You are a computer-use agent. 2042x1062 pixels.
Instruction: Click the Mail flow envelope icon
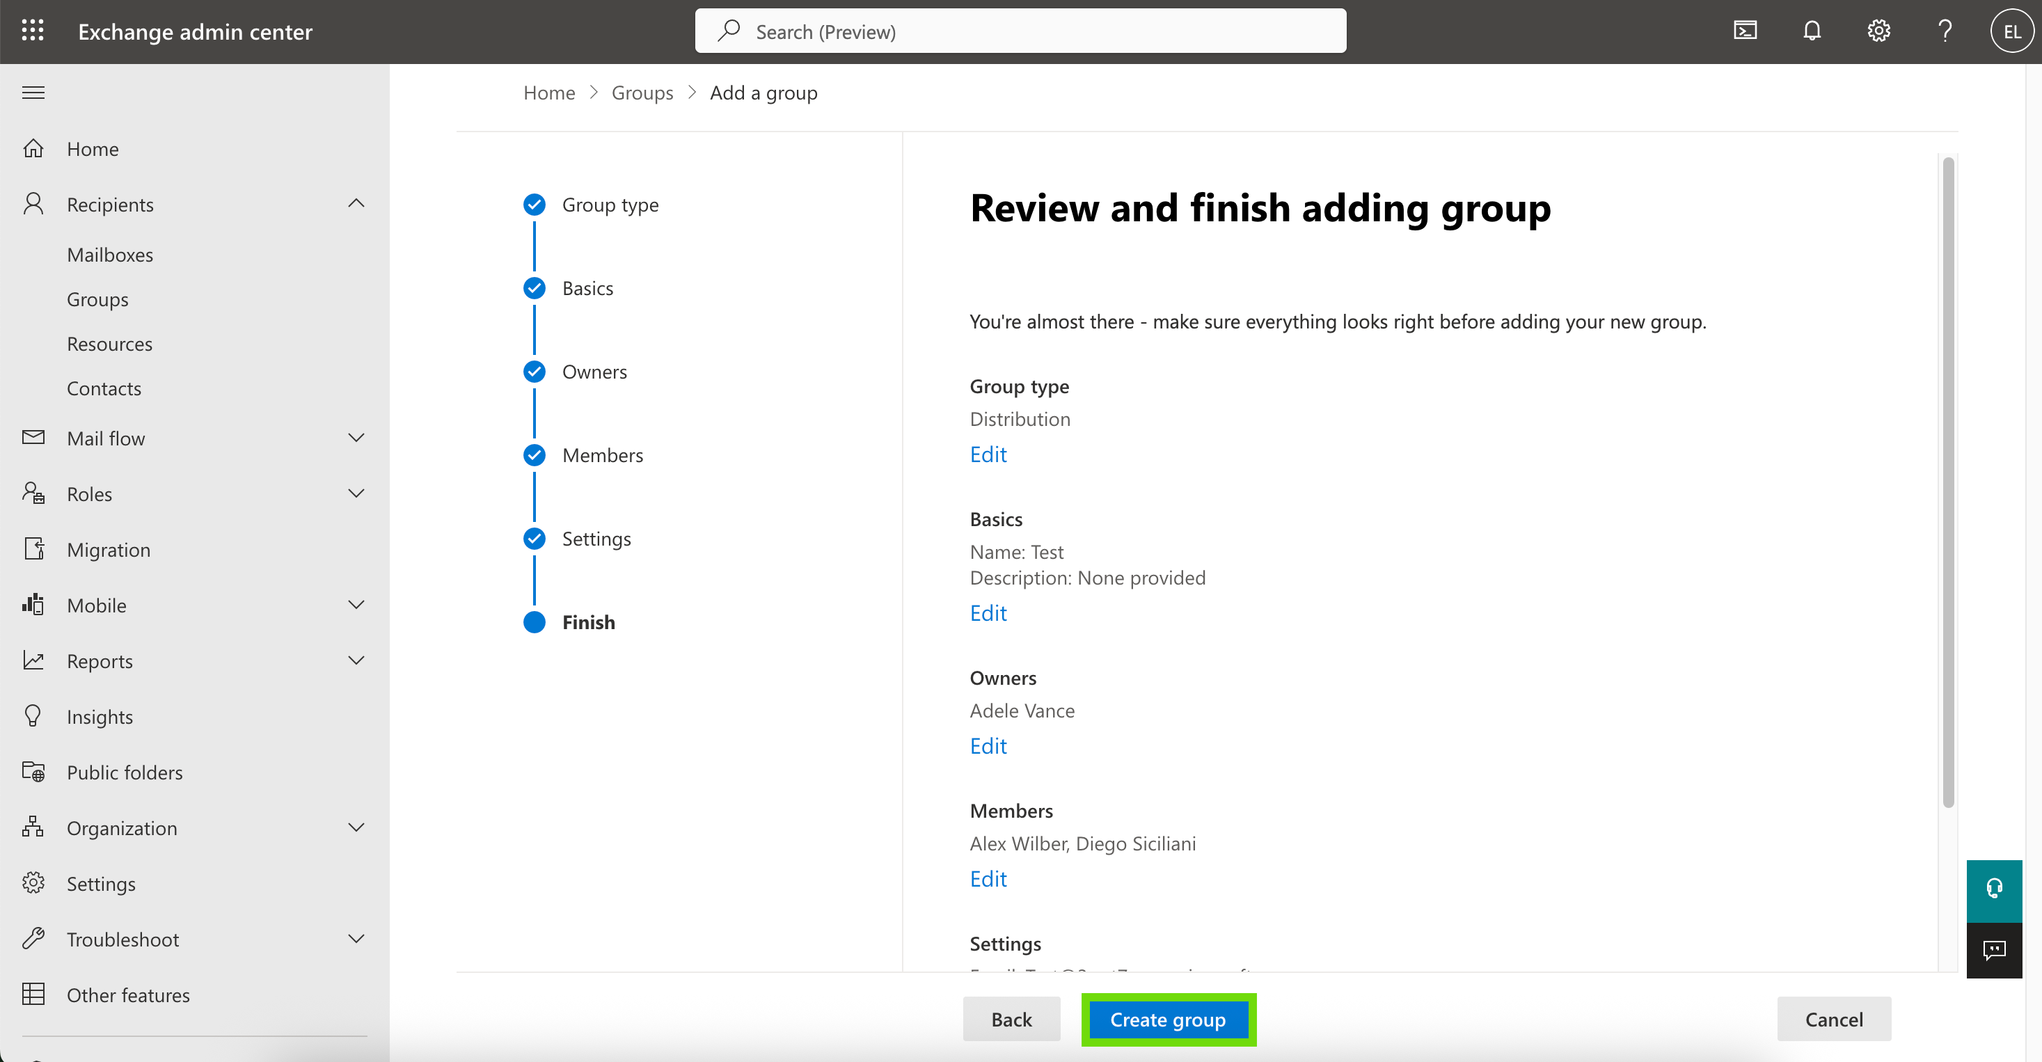pyautogui.click(x=33, y=438)
